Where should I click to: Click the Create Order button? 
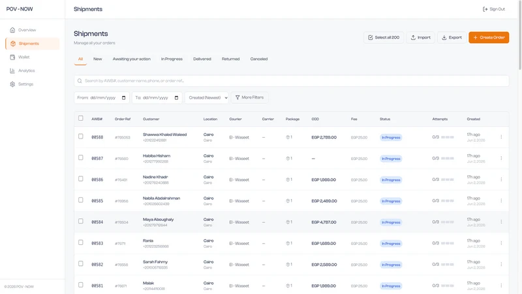[489, 37]
